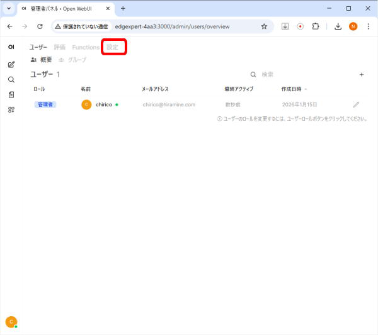Open the user avatar menu at bottom left
378x335 pixels.
click(x=11, y=321)
